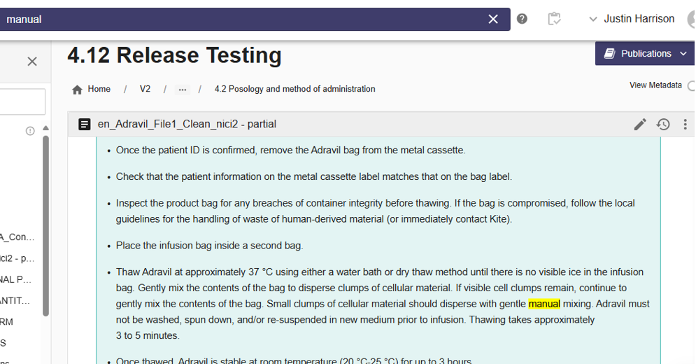Open the document's three-dot options menu
Viewport: 696px width, 364px height.
685,124
